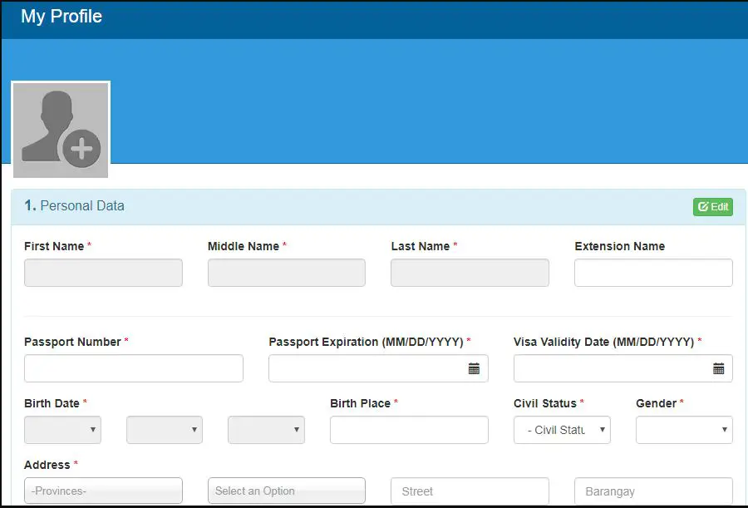Open the third Birth Date dropdown

(x=266, y=430)
